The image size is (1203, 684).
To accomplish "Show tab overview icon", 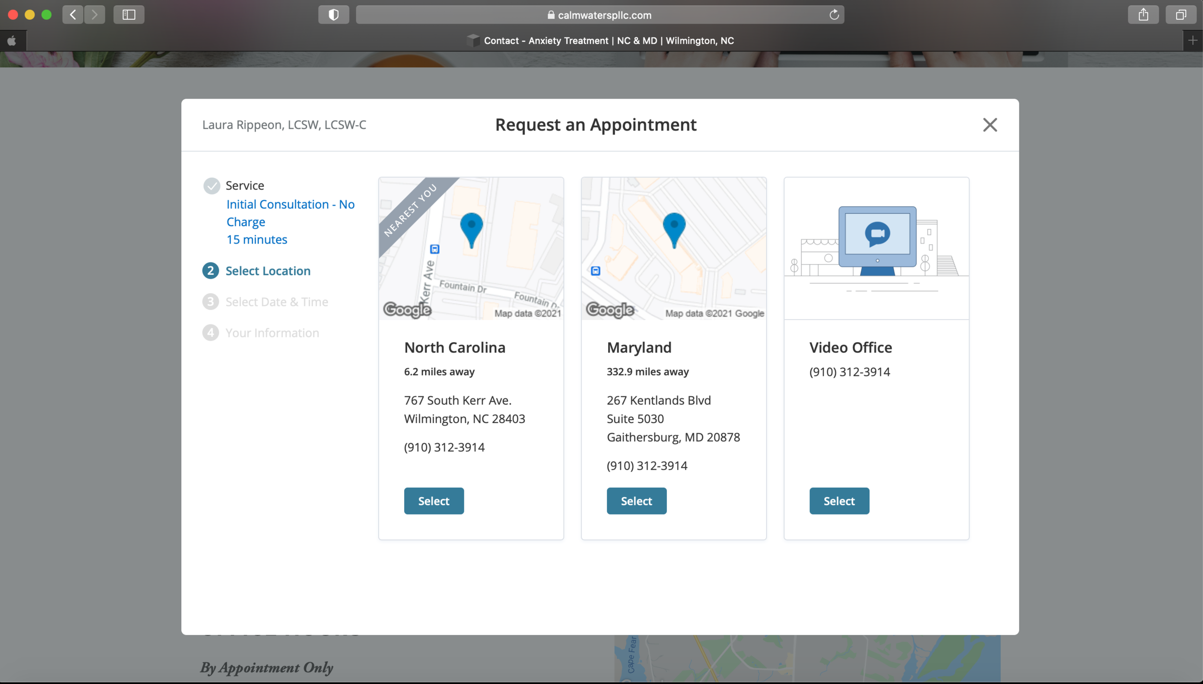I will (1181, 15).
